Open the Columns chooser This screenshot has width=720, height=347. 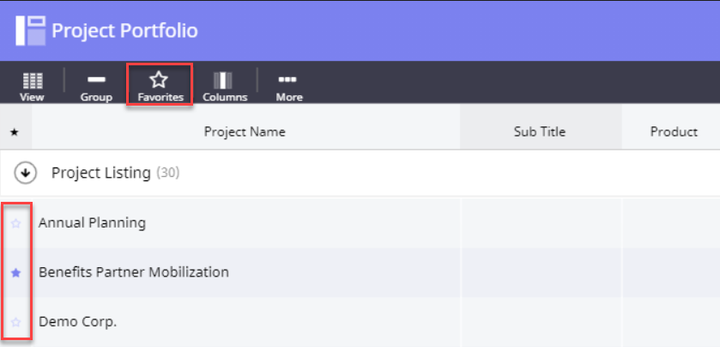(x=225, y=86)
